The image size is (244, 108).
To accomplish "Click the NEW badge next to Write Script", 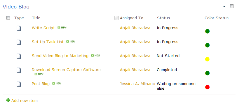I will (62, 28).
